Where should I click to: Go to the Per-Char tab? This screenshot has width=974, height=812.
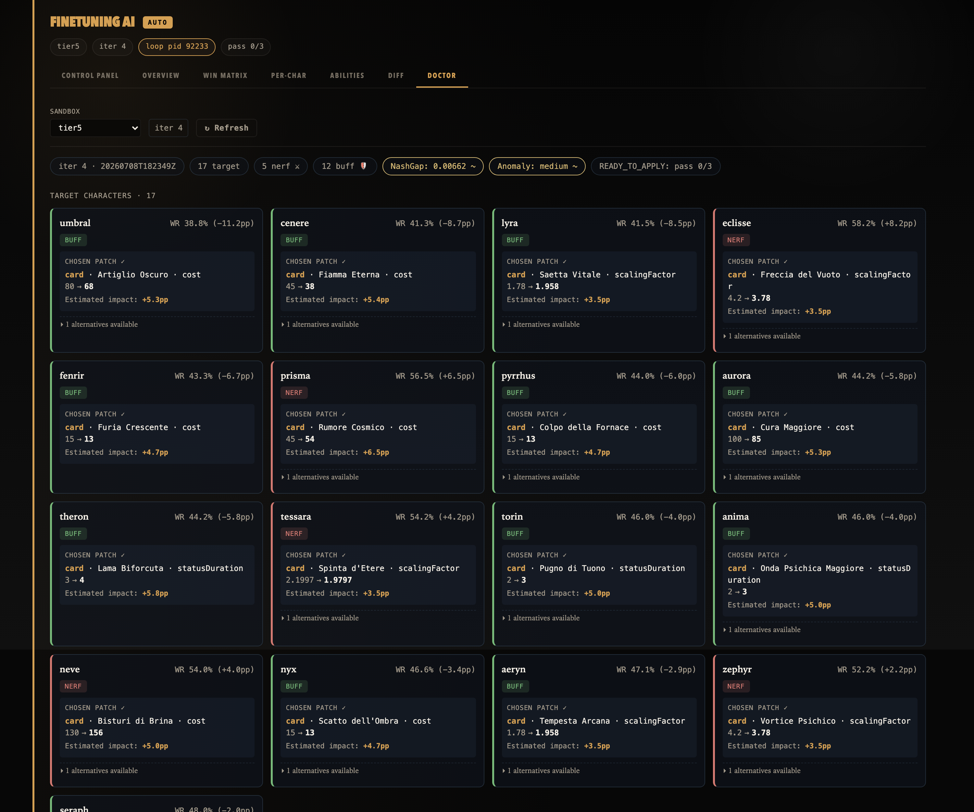289,75
